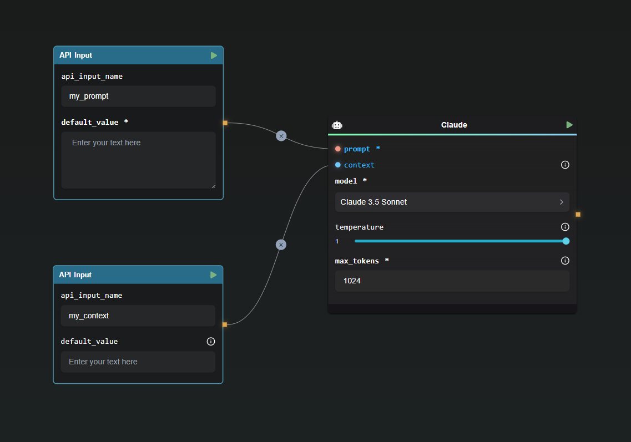Viewport: 631px width, 442px height.
Task: Edit the my_prompt name field
Action: click(138, 96)
